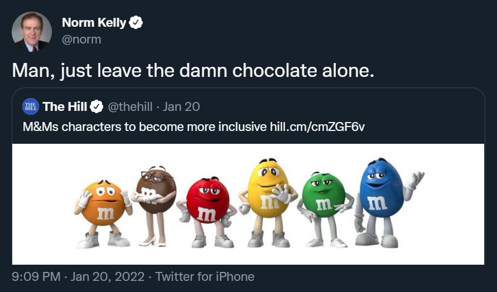The image size is (497, 292).
Task: Open the quoted headline about M&Ms characters
Action: pyautogui.click(x=144, y=126)
